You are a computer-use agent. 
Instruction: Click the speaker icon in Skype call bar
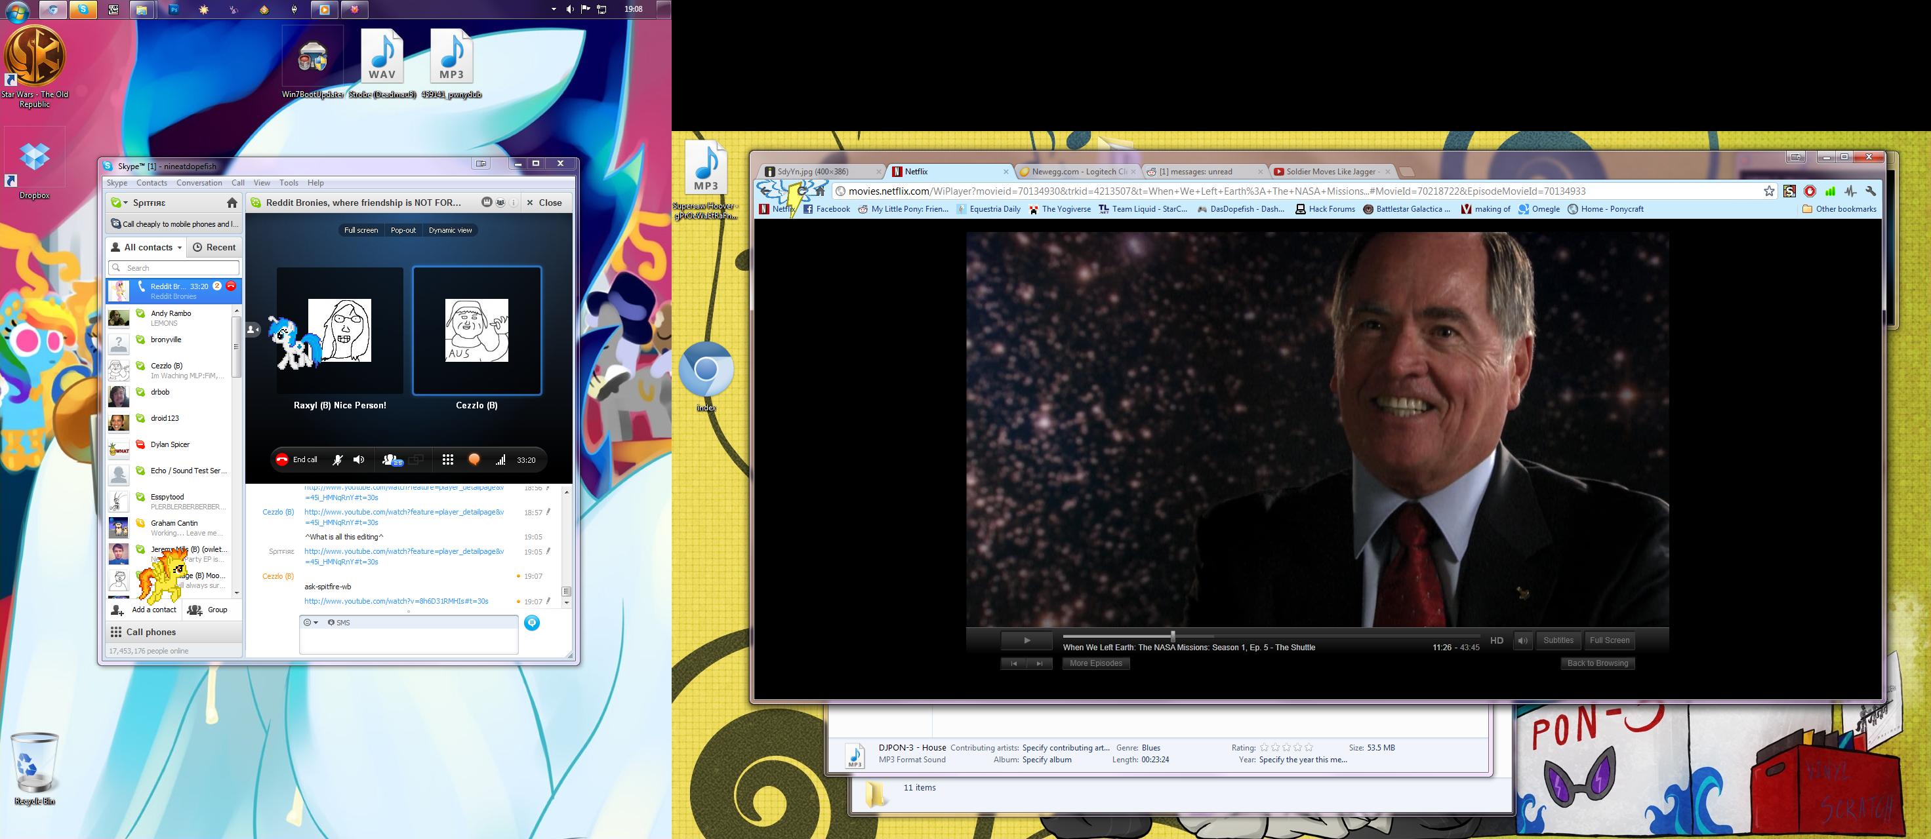359,460
